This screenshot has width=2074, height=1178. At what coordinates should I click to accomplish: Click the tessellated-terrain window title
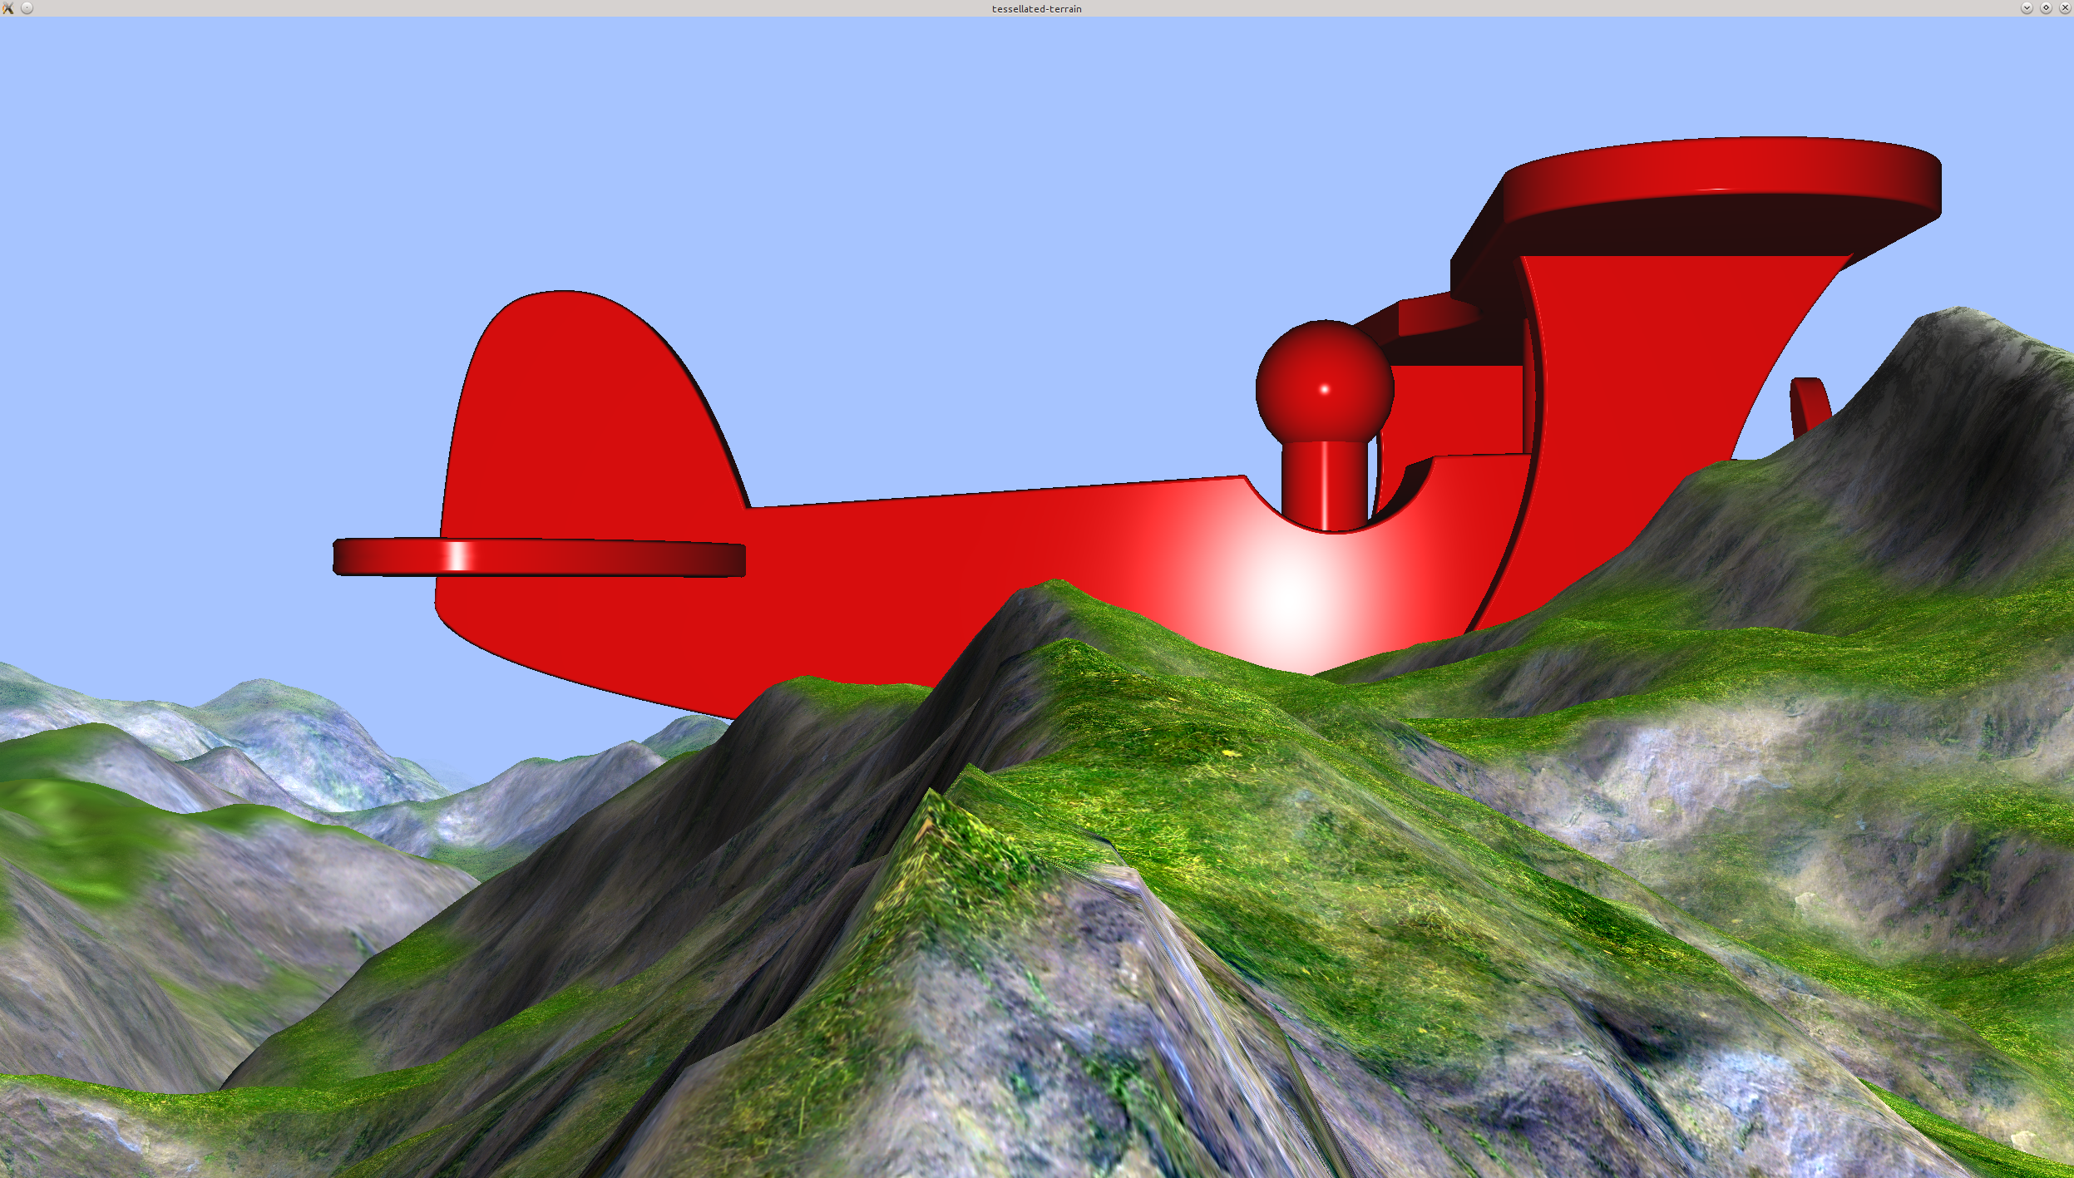[1036, 9]
